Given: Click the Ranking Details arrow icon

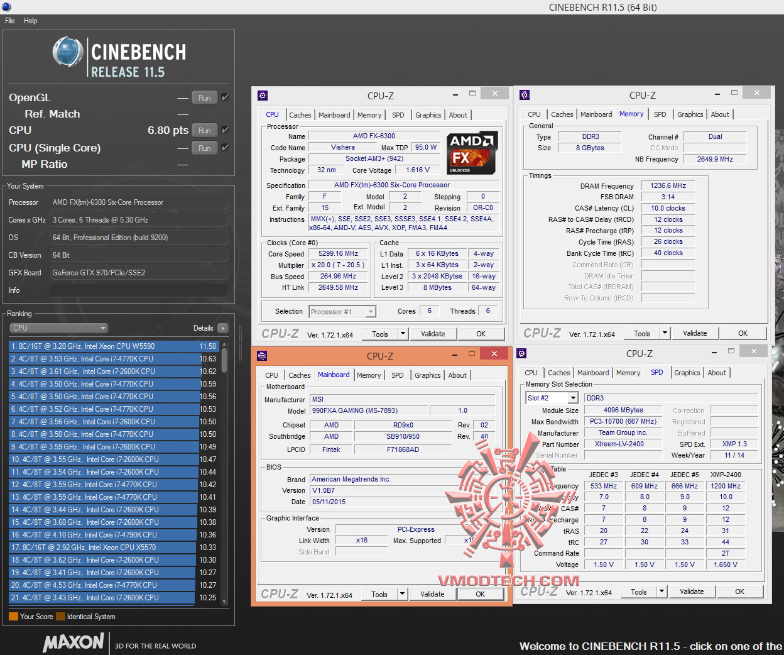Looking at the screenshot, I should (222, 328).
